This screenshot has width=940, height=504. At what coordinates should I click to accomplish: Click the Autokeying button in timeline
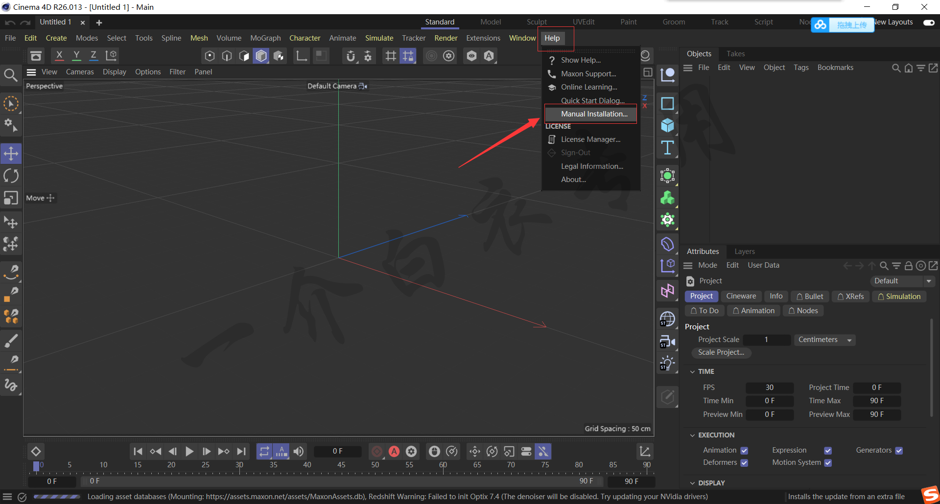[394, 451]
